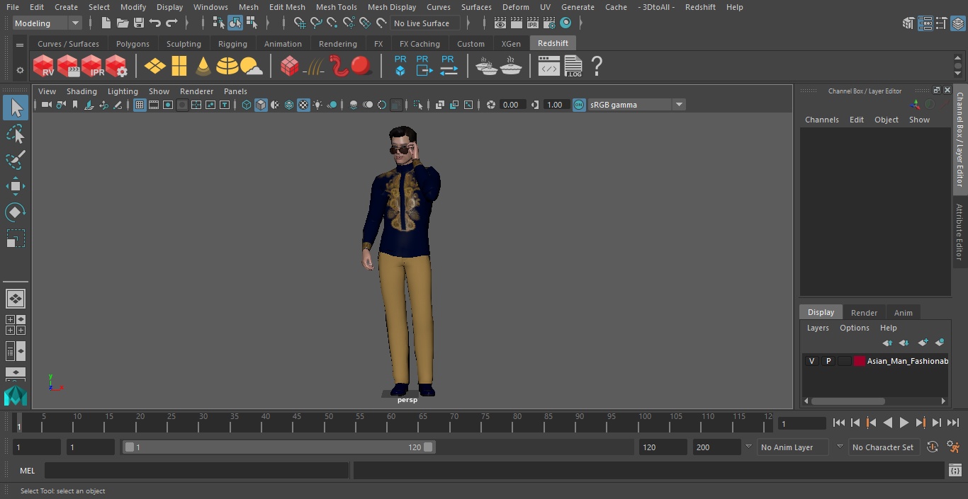Image resolution: width=968 pixels, height=499 pixels.
Task: Activate the Rotate tool
Action: tap(16, 212)
